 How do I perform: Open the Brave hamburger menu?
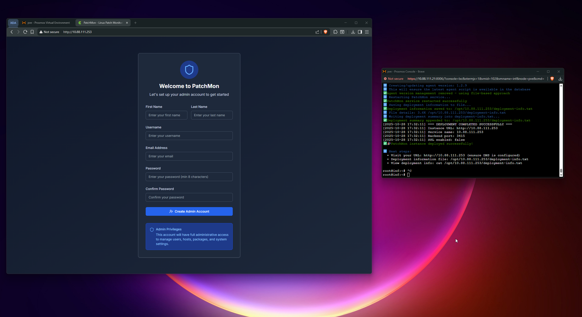coord(367,32)
